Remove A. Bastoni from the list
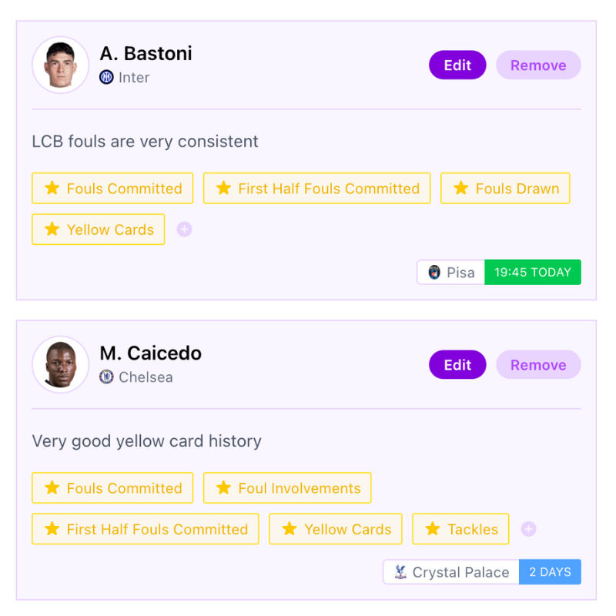The image size is (616, 616). 538,65
